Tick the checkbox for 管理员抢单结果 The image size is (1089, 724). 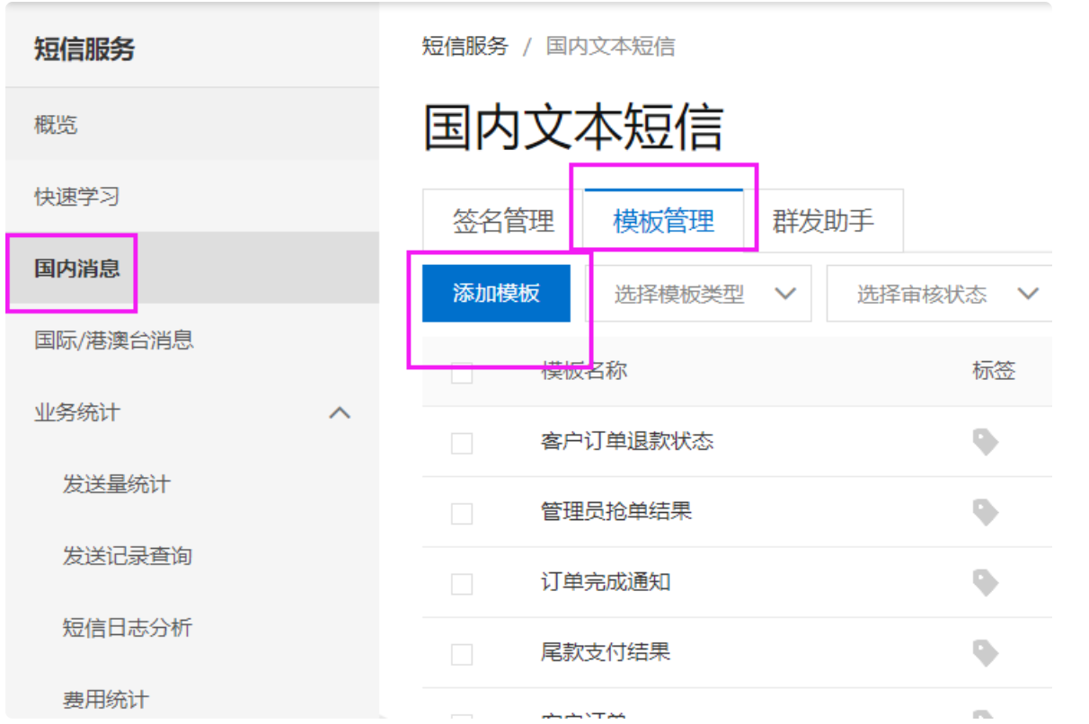[x=462, y=514]
